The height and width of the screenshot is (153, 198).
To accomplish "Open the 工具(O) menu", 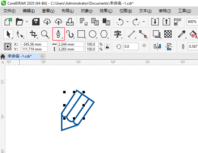I will coord(185,11).
